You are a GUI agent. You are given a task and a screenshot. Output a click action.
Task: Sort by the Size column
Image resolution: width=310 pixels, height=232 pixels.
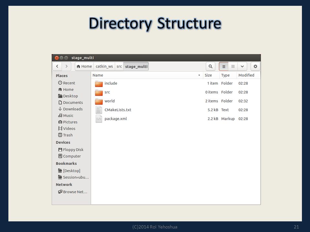point(211,75)
